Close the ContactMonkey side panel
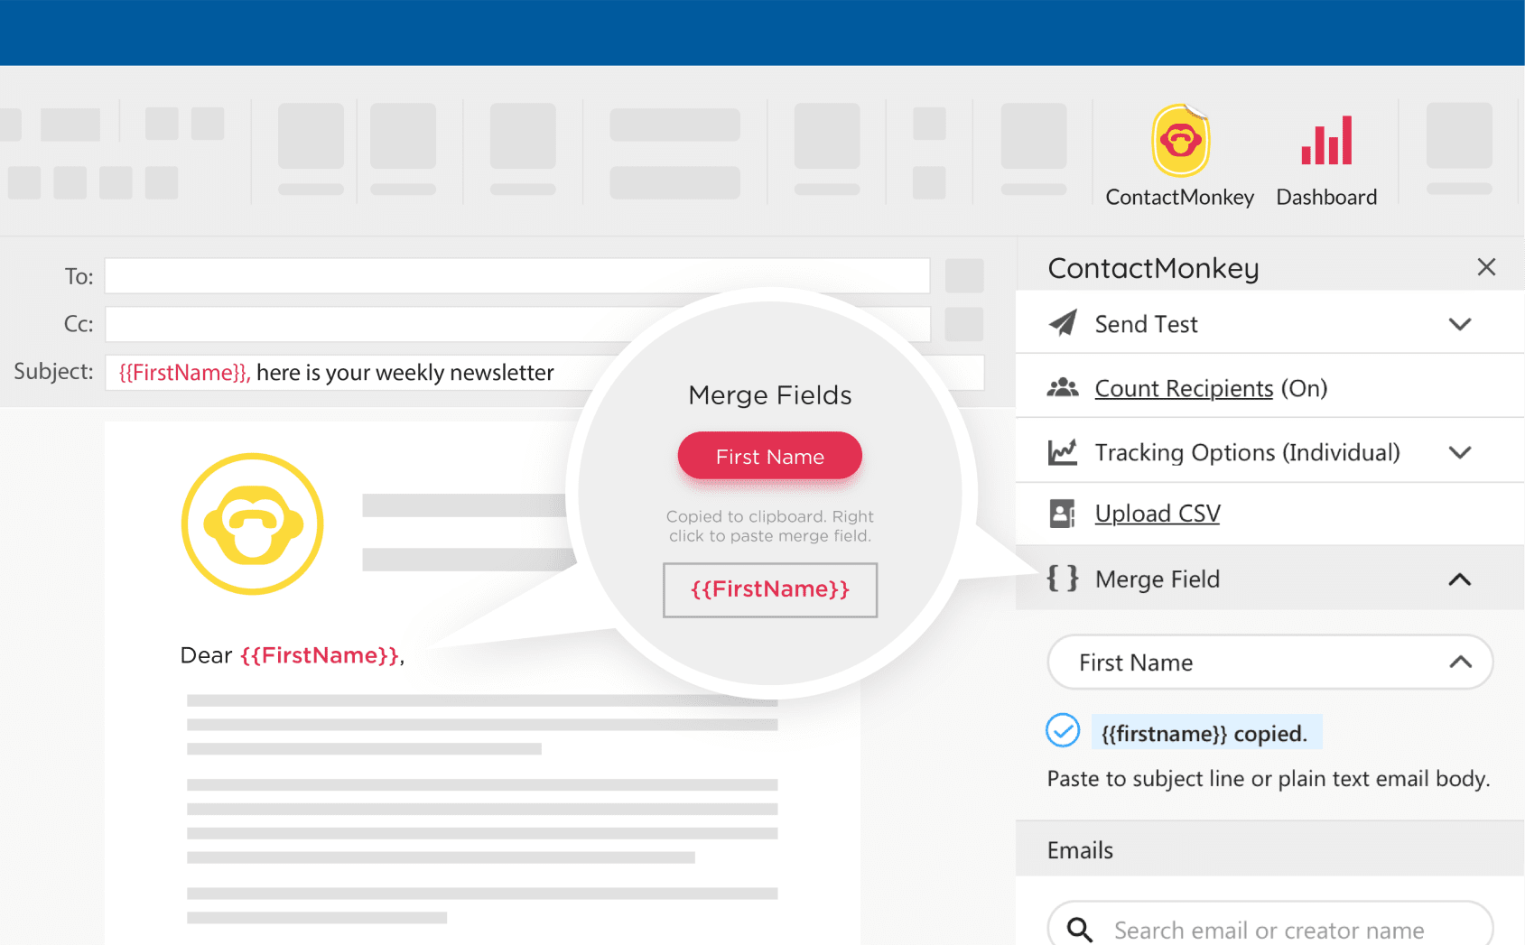The image size is (1525, 945). tap(1485, 267)
